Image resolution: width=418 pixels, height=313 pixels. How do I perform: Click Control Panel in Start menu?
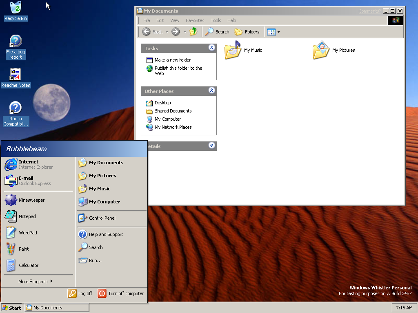[102, 218]
